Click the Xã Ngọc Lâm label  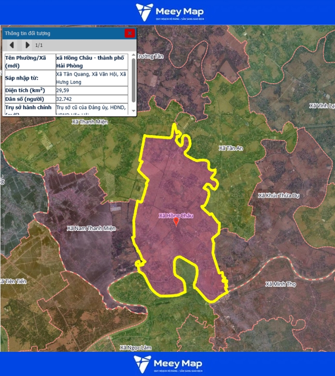[136, 347]
